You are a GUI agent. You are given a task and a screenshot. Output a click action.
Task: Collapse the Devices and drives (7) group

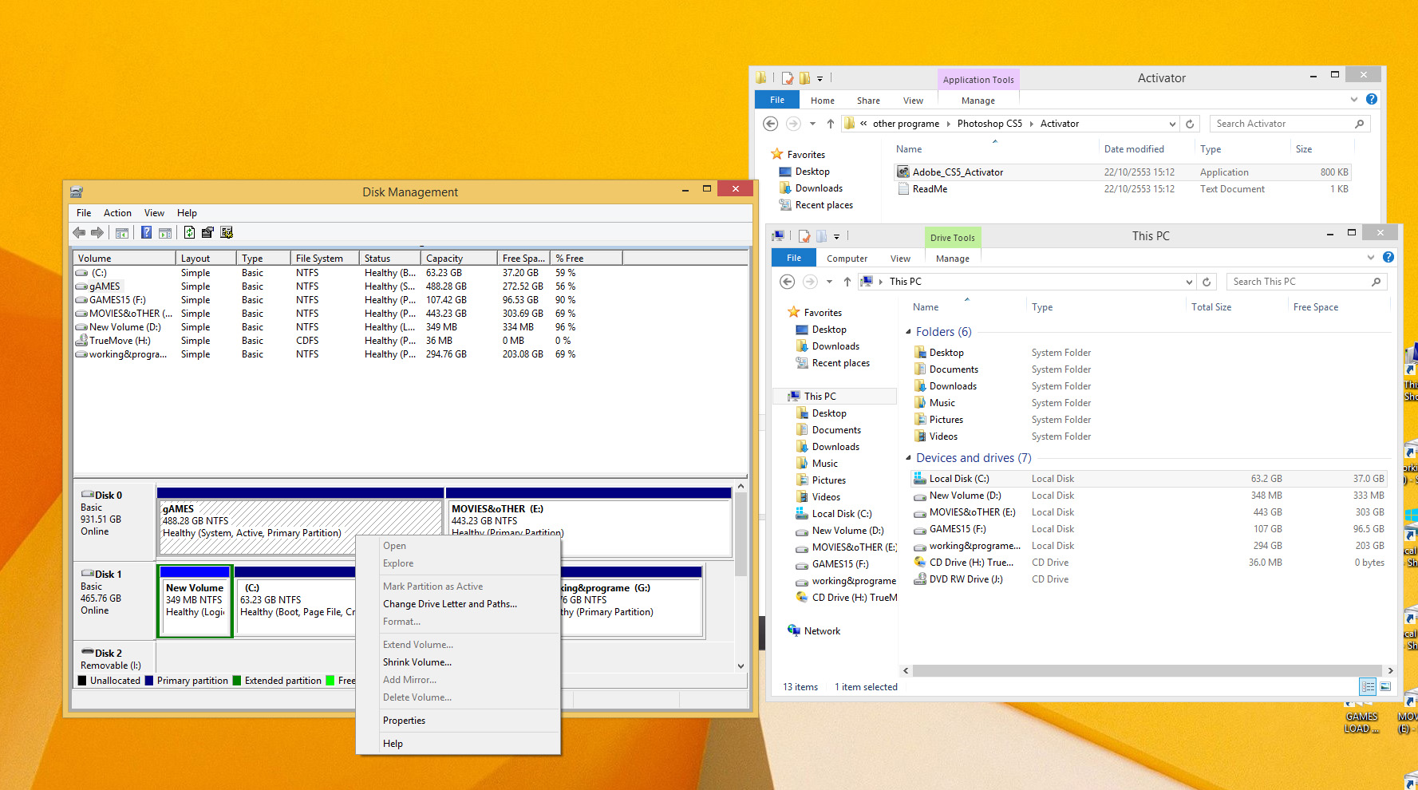pos(908,458)
